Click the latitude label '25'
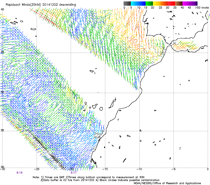 click(2, 130)
